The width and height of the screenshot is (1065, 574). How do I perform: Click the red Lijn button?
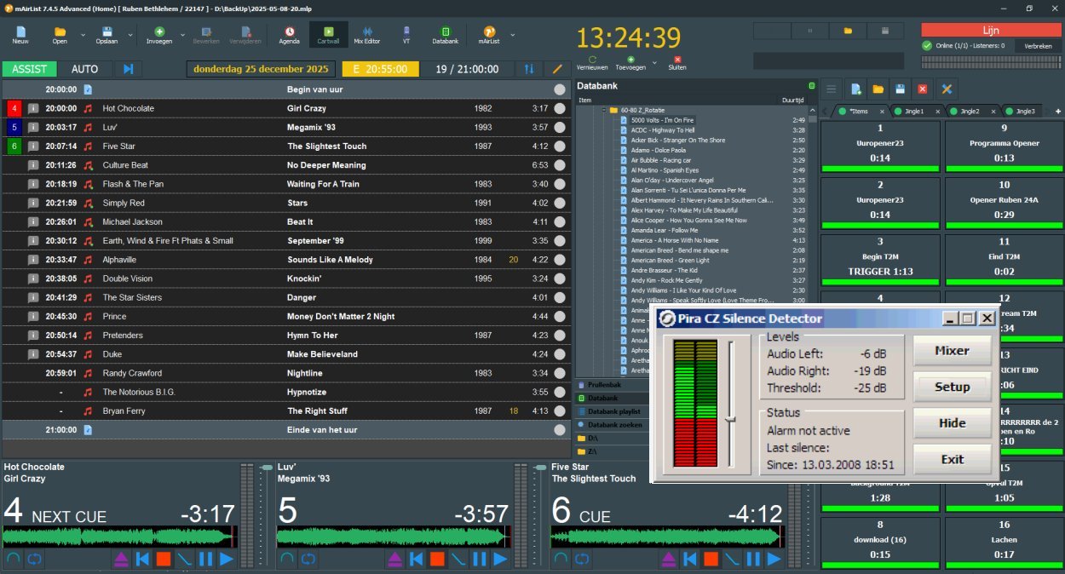click(x=991, y=30)
